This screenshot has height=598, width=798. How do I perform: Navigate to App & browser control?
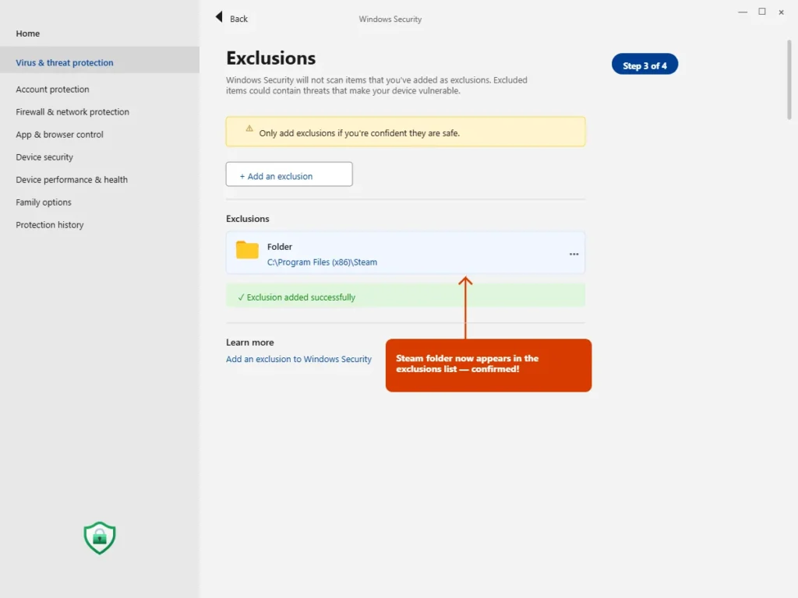click(x=60, y=135)
